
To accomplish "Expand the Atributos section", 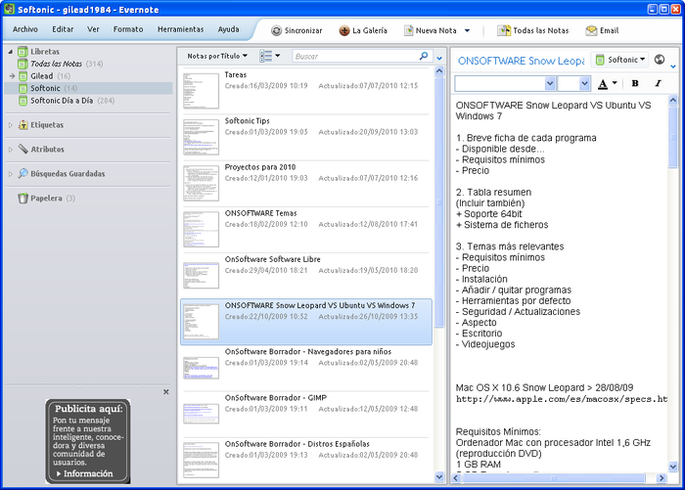I will 11,150.
